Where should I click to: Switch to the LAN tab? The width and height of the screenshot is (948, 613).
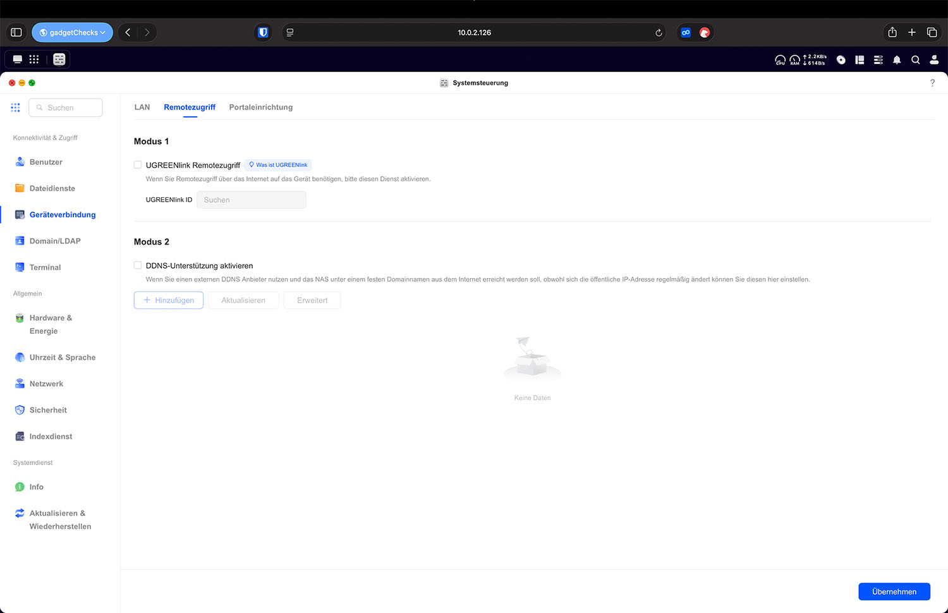142,107
